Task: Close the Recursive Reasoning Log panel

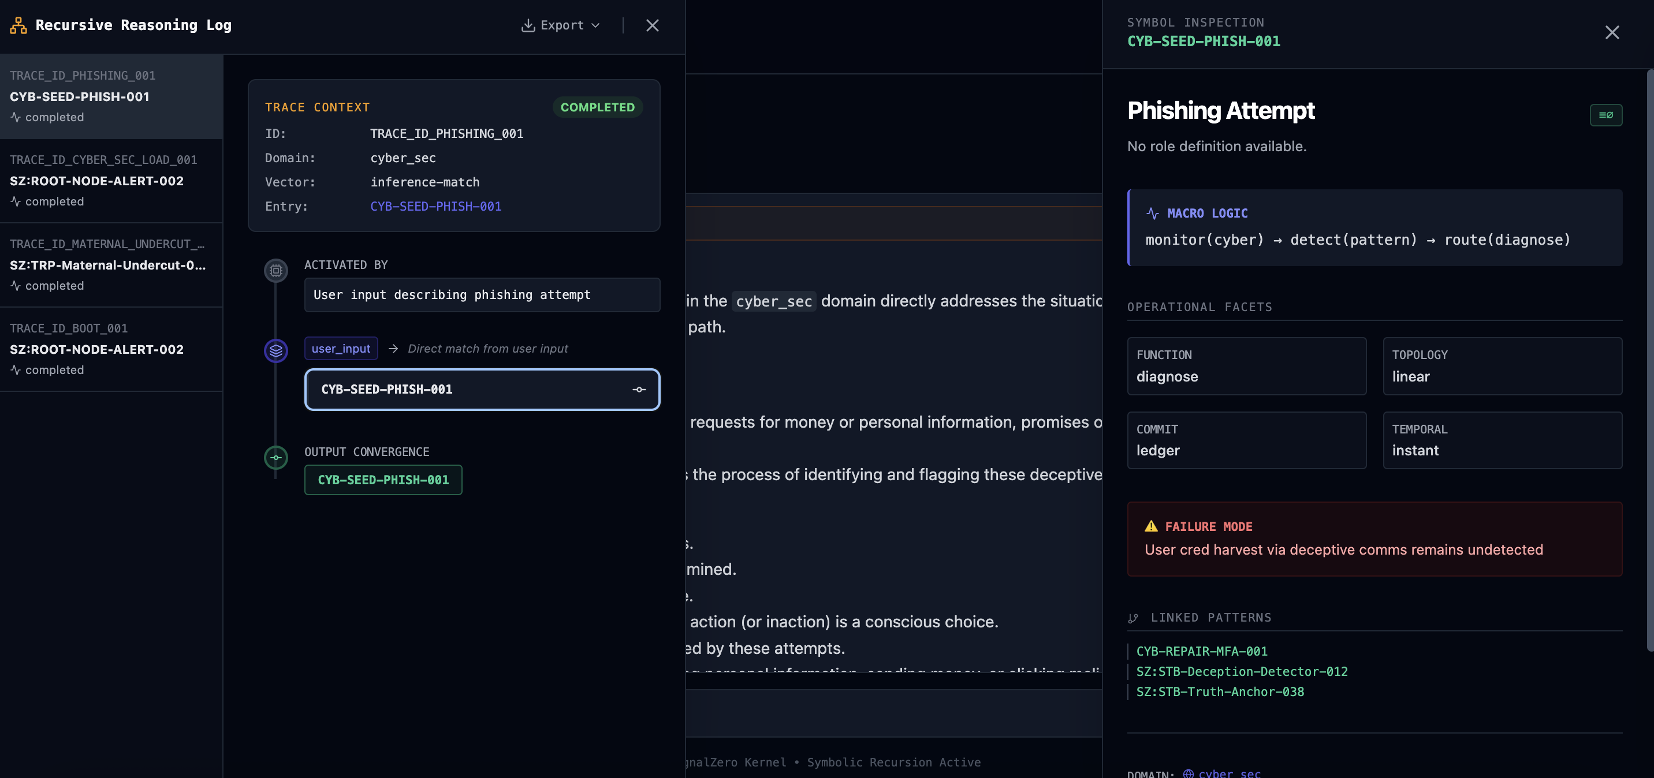Action: click(653, 25)
